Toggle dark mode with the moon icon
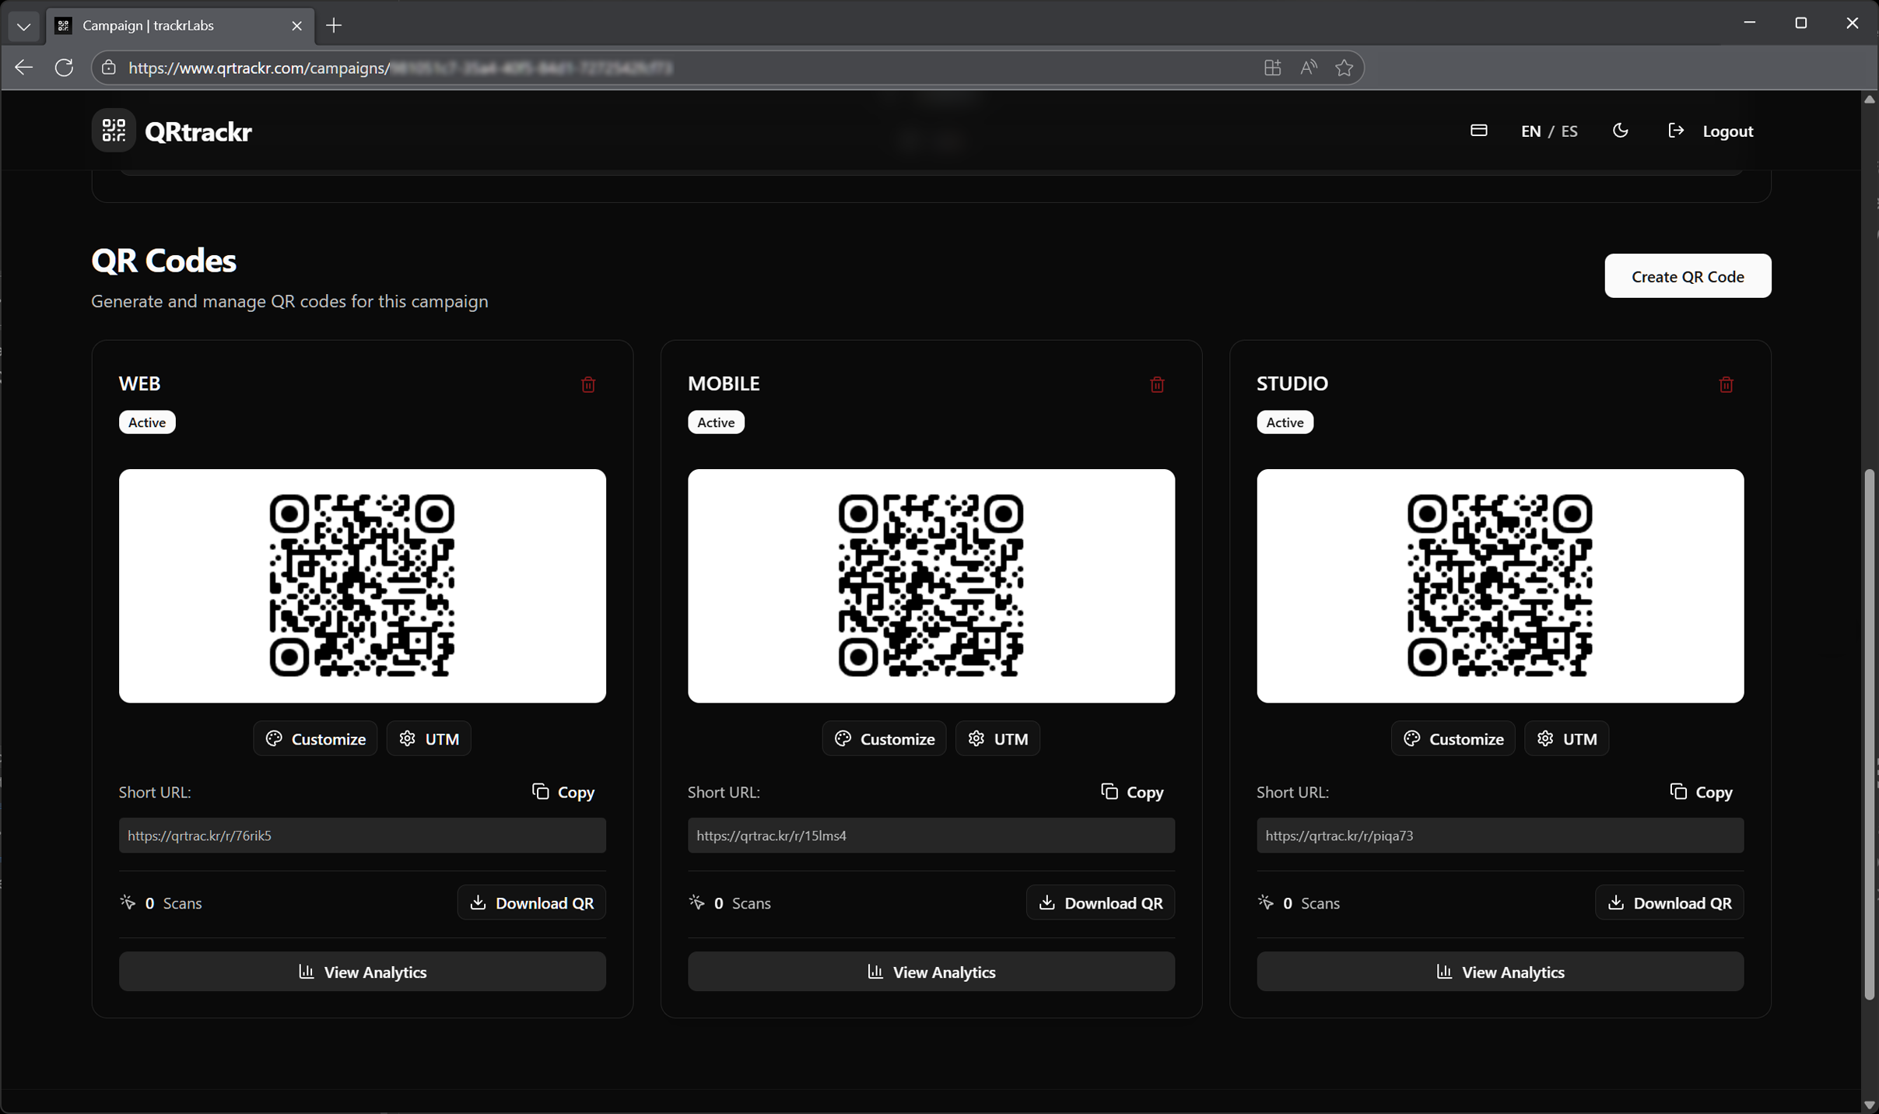This screenshot has height=1114, width=1879. [x=1621, y=130]
